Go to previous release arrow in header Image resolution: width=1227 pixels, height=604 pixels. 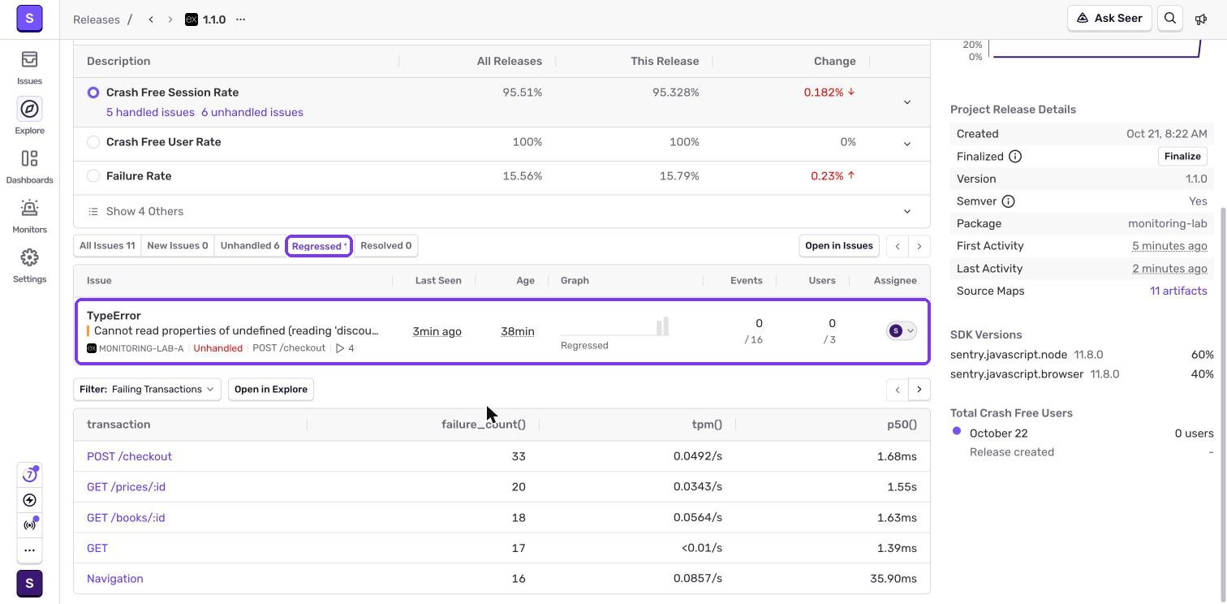click(x=151, y=19)
